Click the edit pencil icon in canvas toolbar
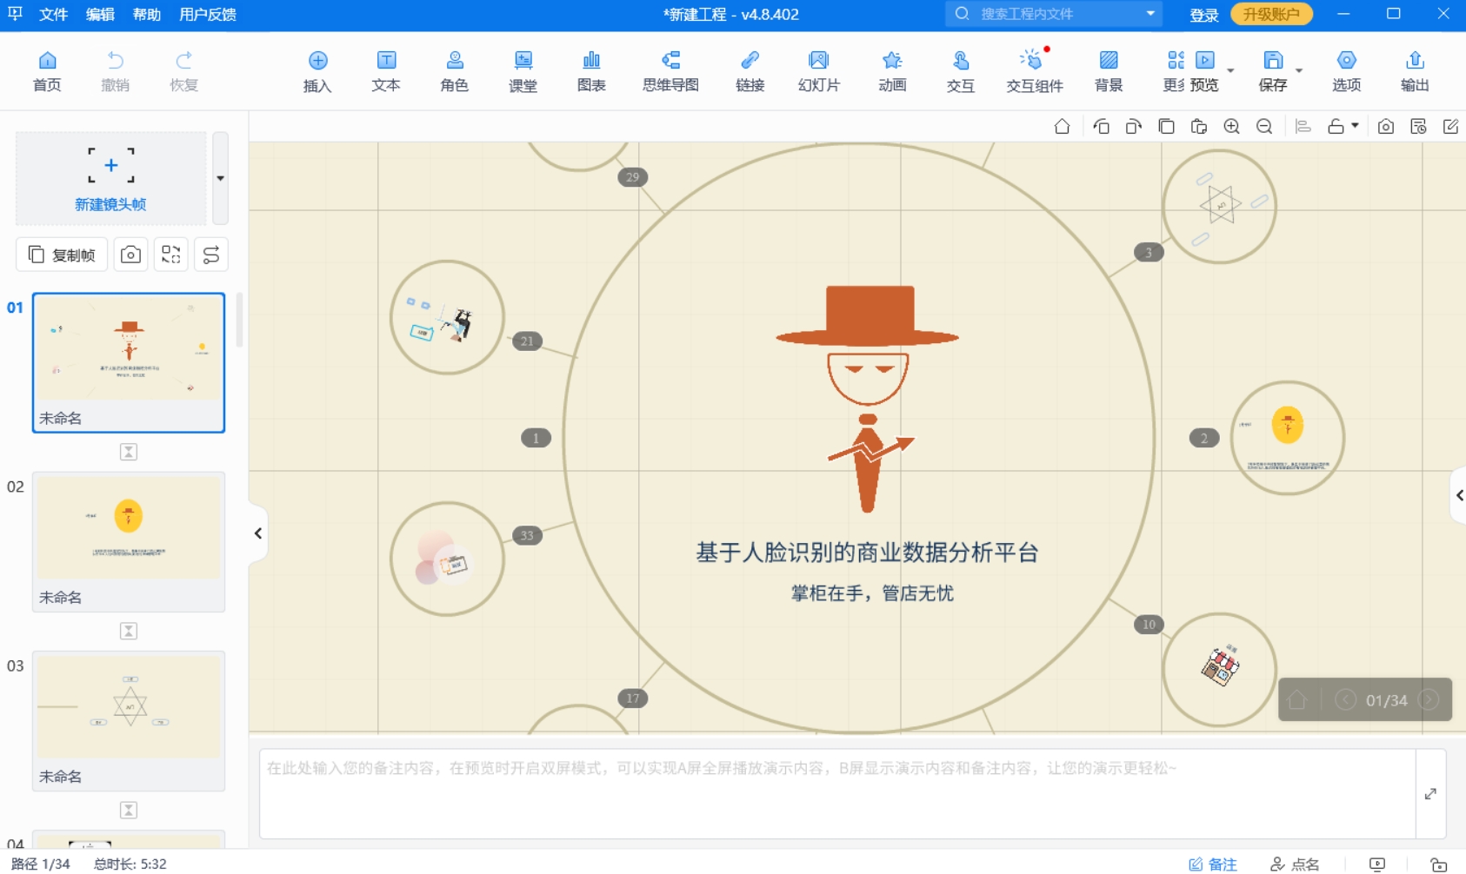Image resolution: width=1466 pixels, height=874 pixels. [1450, 127]
